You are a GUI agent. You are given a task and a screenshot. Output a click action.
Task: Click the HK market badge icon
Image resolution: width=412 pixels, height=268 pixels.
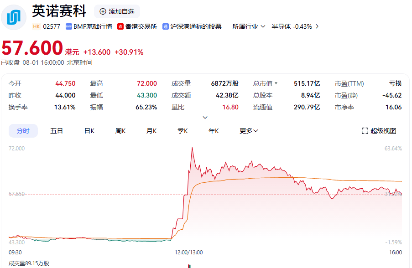[37, 26]
